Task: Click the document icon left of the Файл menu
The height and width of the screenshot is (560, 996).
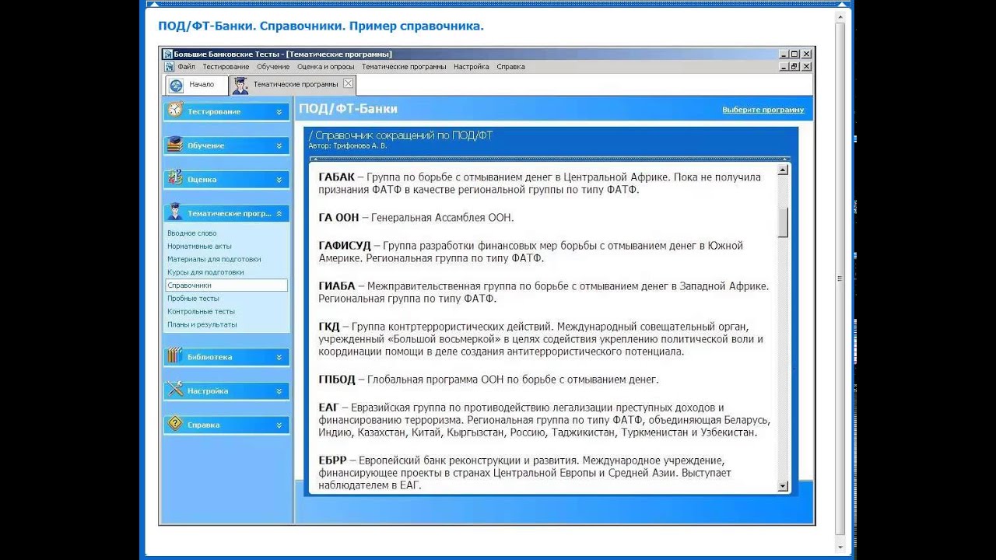Action: click(169, 67)
